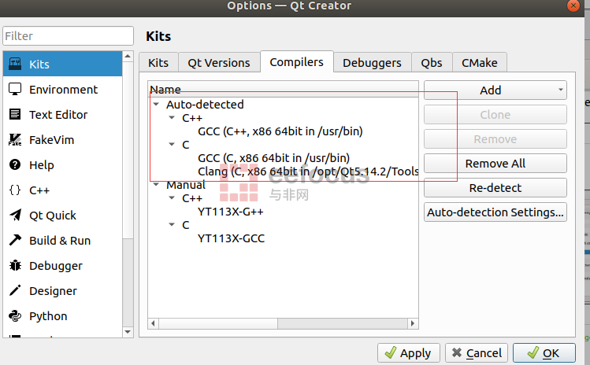This screenshot has height=365, width=590.
Task: Select the C++ braces category icon
Action: pos(14,190)
